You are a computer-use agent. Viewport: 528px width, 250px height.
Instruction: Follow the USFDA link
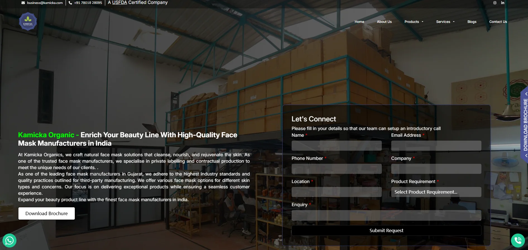119,3
